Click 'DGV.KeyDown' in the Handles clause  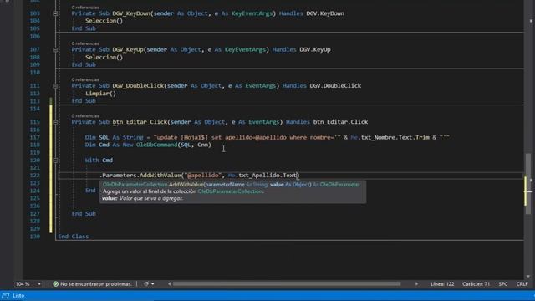325,13
